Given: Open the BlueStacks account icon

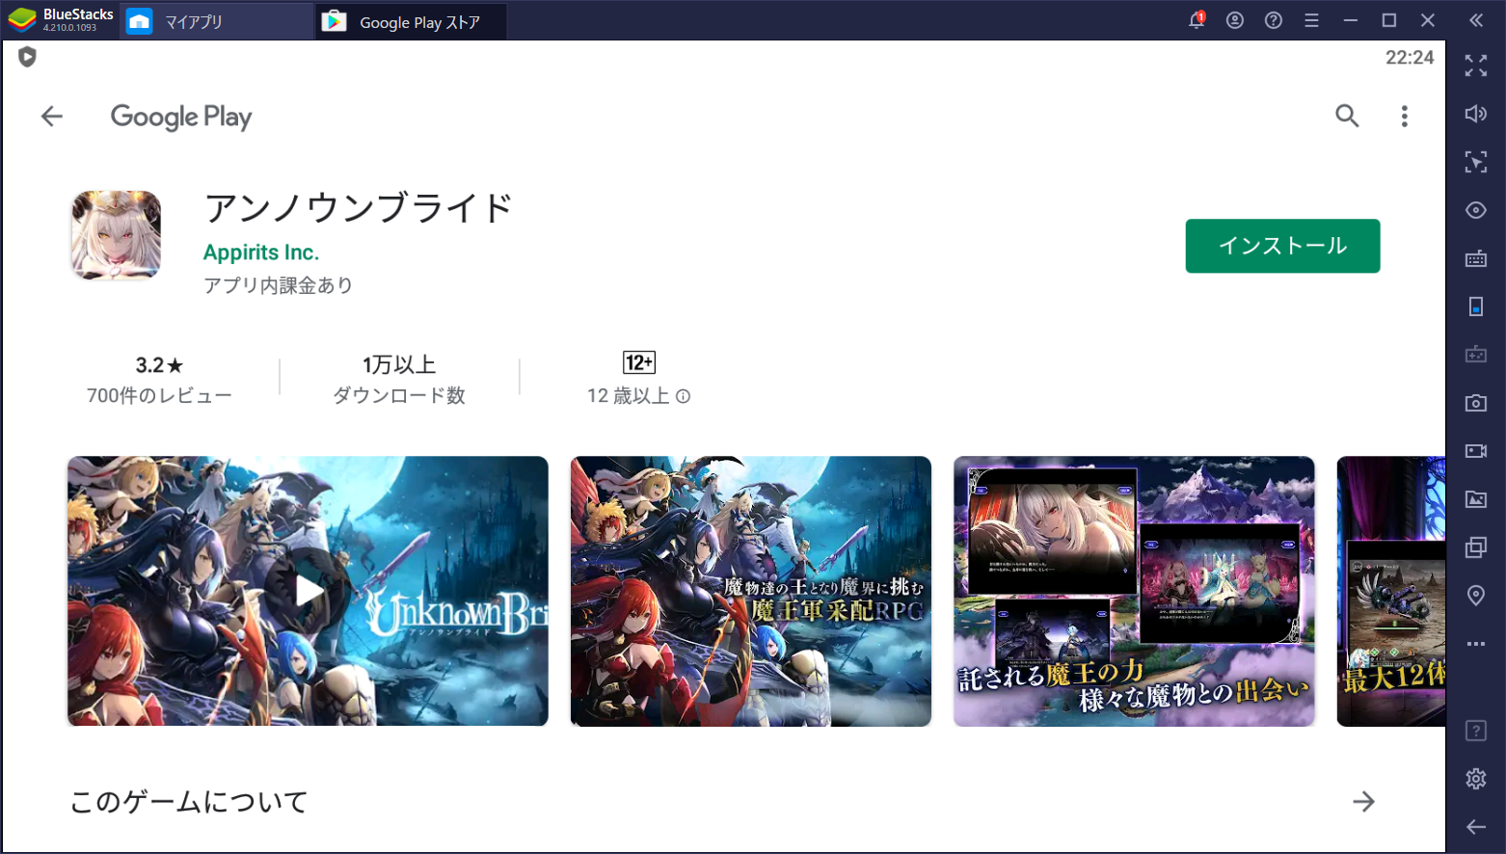Looking at the screenshot, I should pos(1235,20).
